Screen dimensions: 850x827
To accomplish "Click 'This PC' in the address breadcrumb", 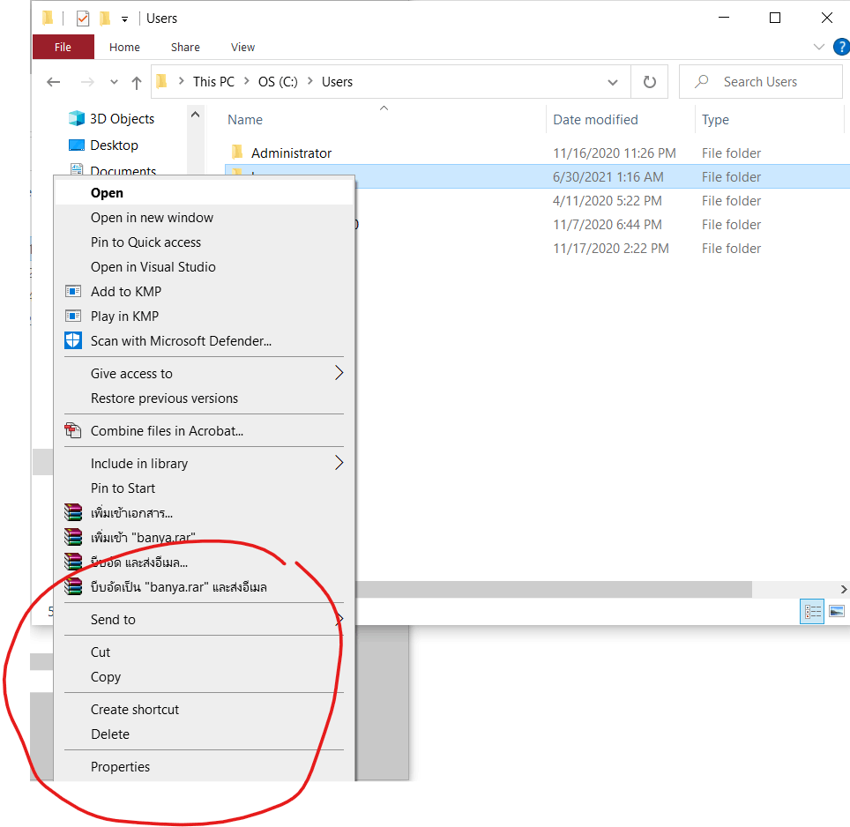I will click(213, 82).
